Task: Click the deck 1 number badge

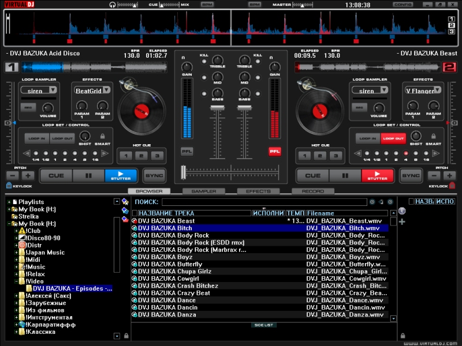Action: tap(12, 67)
